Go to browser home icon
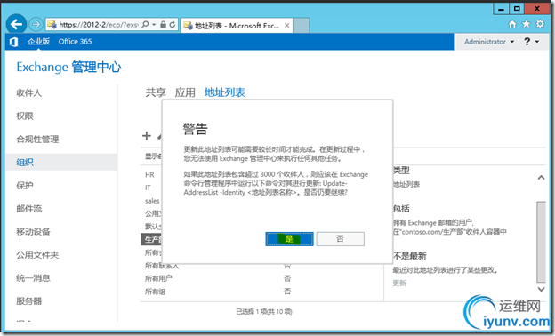555x336 pixels. pyautogui.click(x=512, y=24)
